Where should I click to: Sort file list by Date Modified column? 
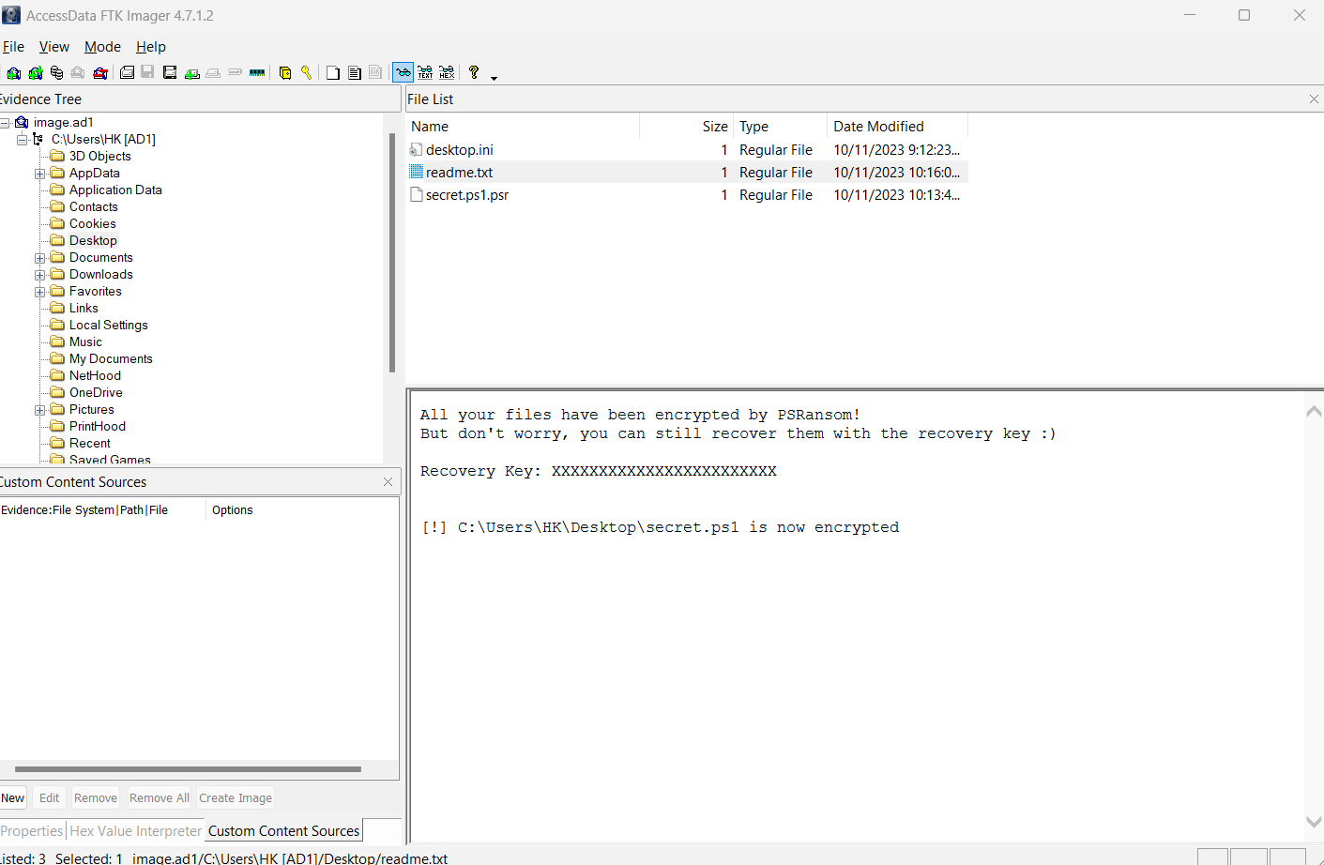pos(897,127)
